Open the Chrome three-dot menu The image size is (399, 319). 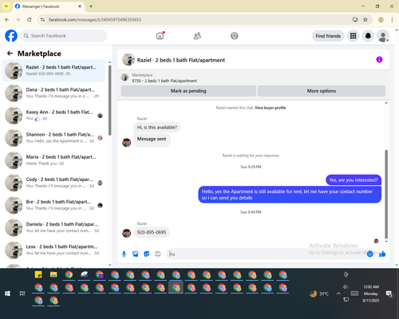pyautogui.click(x=392, y=20)
